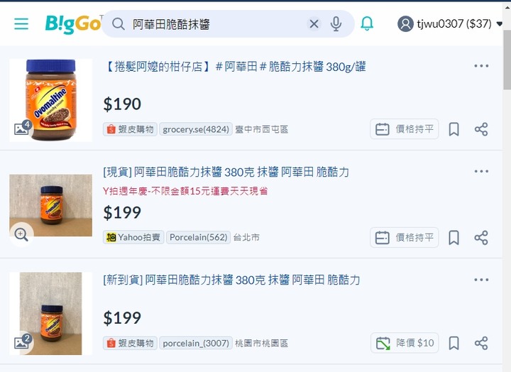View price history 價格持平 for first item
The width and height of the screenshot is (511, 372).
[x=404, y=129]
